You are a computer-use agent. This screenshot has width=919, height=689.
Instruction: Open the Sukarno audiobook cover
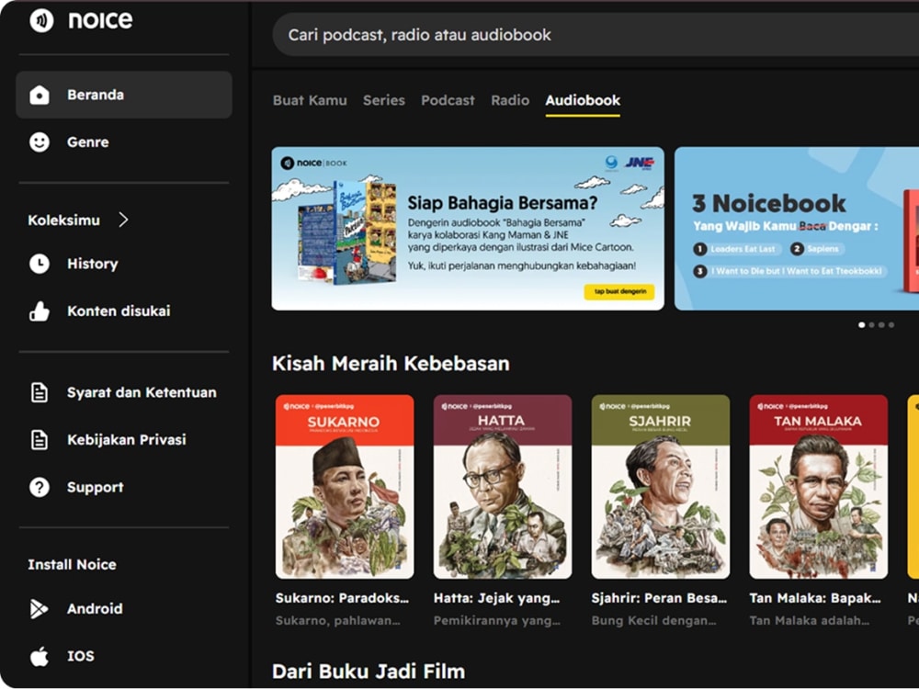tap(345, 487)
